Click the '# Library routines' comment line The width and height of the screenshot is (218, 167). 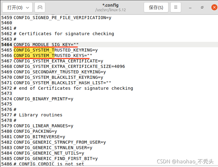pos(38,115)
